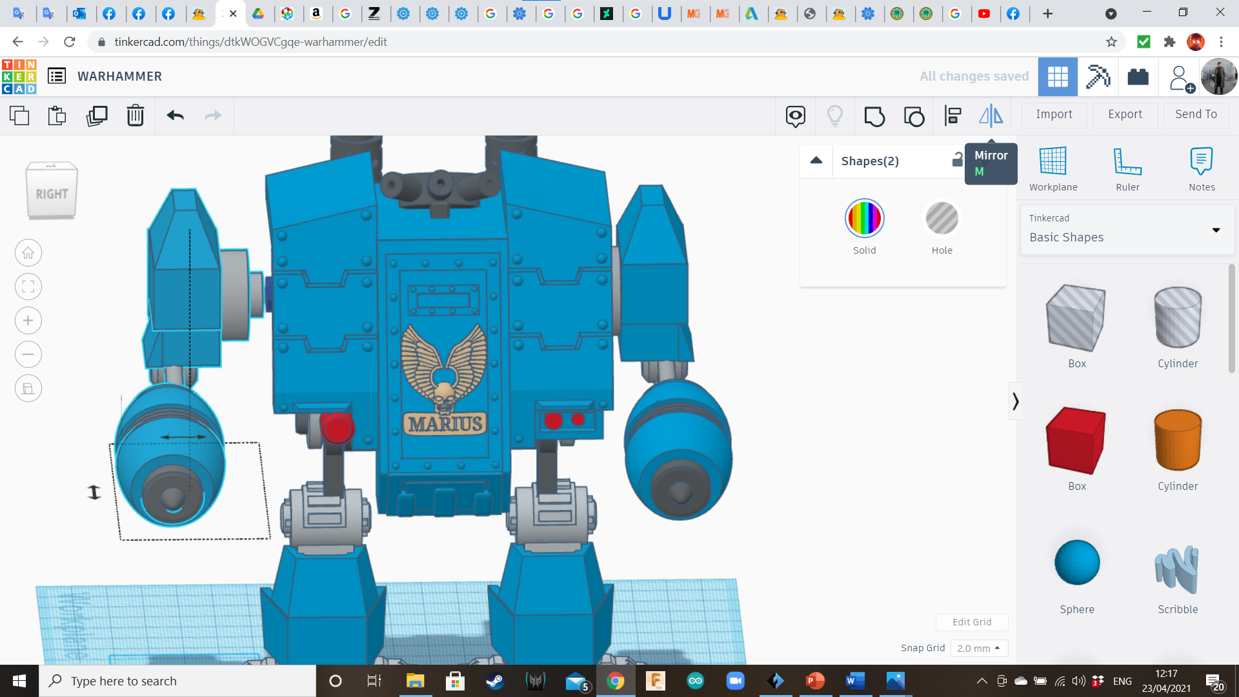This screenshot has width=1239, height=697.
Task: Set selected shapes to Hole
Action: click(x=942, y=219)
